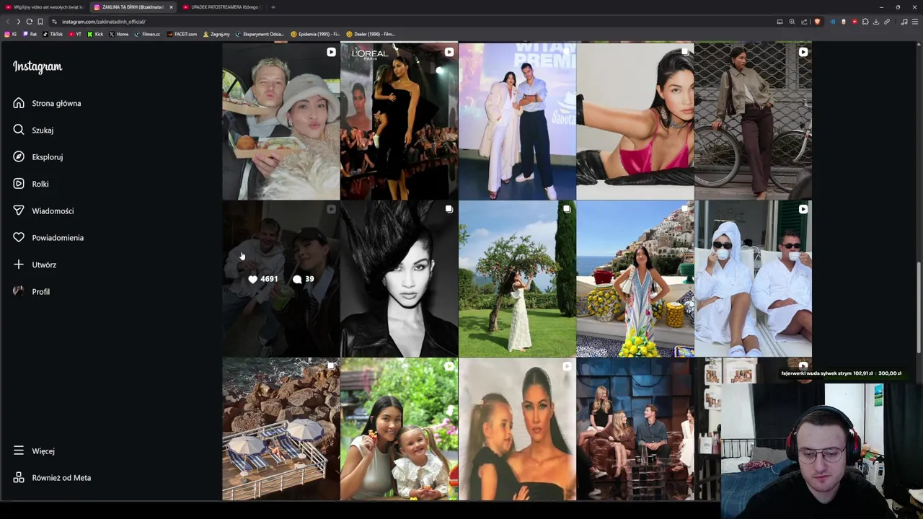This screenshot has width=923, height=519.
Task: Open the pink top portrait post
Action: point(635,121)
